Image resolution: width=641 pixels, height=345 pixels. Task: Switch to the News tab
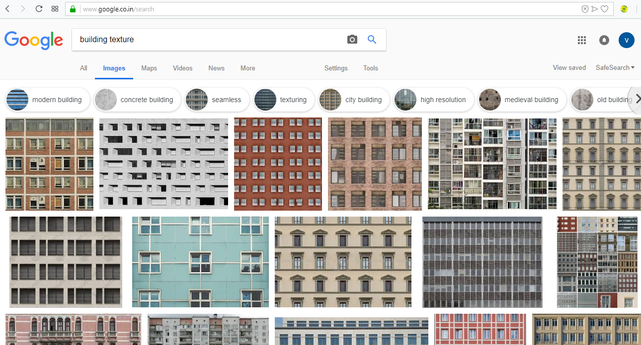click(x=217, y=68)
